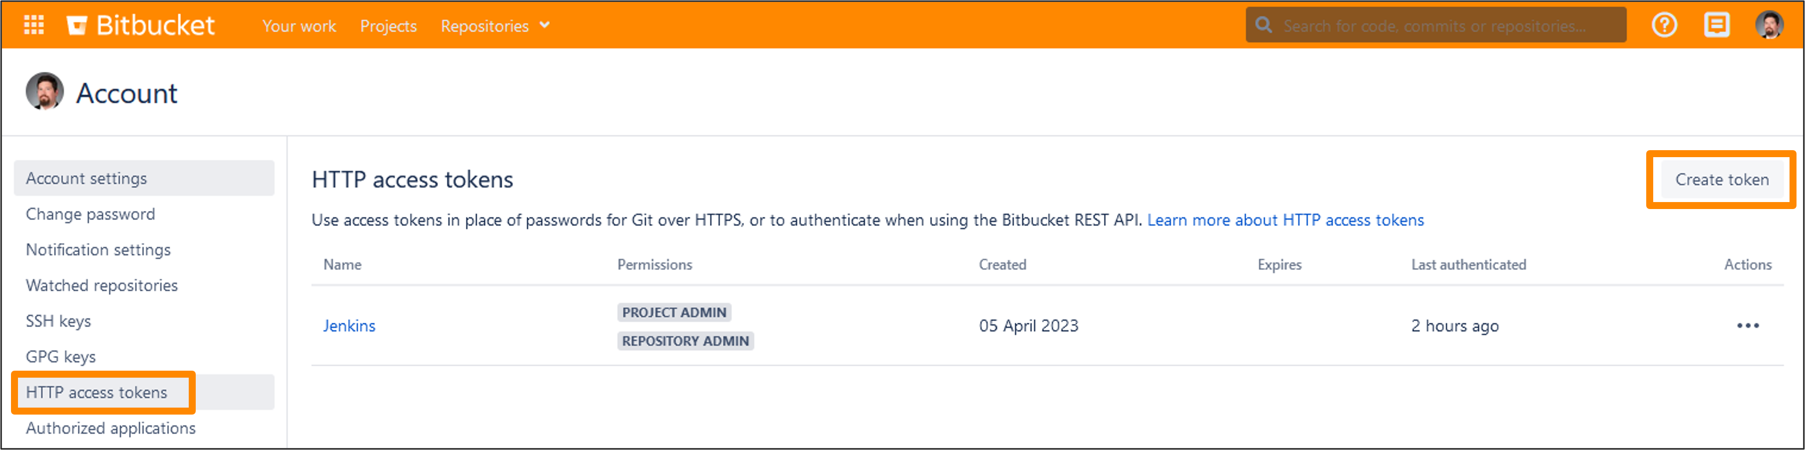
Task: Click the Bitbucket logo
Action: [141, 25]
